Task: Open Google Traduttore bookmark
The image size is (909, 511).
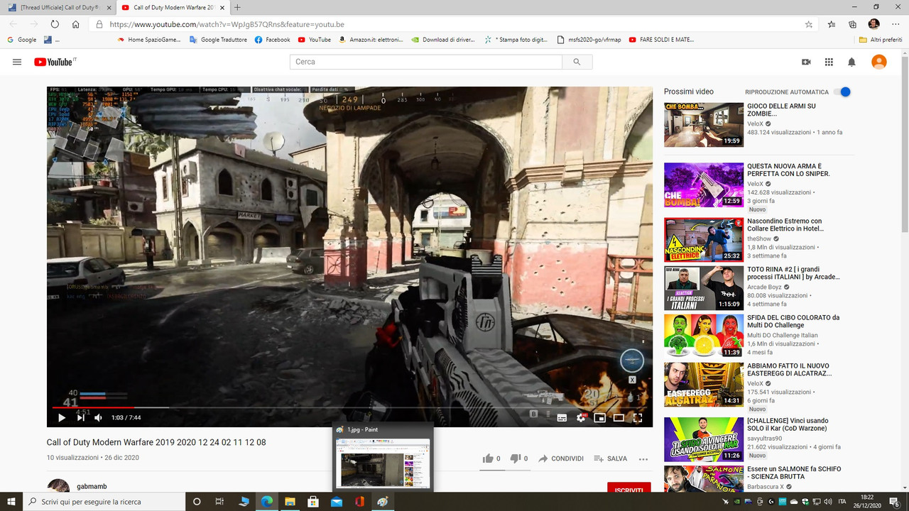Action: 218,40
